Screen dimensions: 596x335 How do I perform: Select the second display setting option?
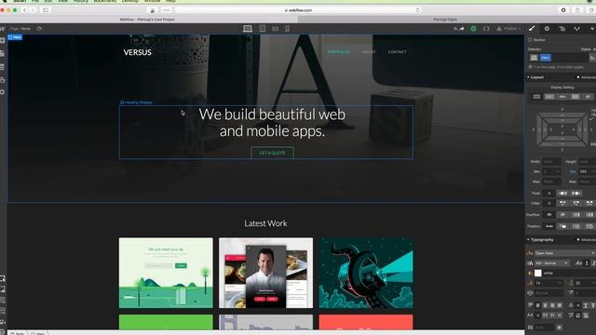click(549, 97)
